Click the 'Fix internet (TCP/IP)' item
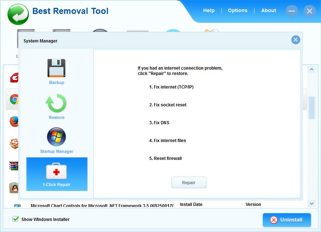The width and height of the screenshot is (321, 232). [171, 87]
